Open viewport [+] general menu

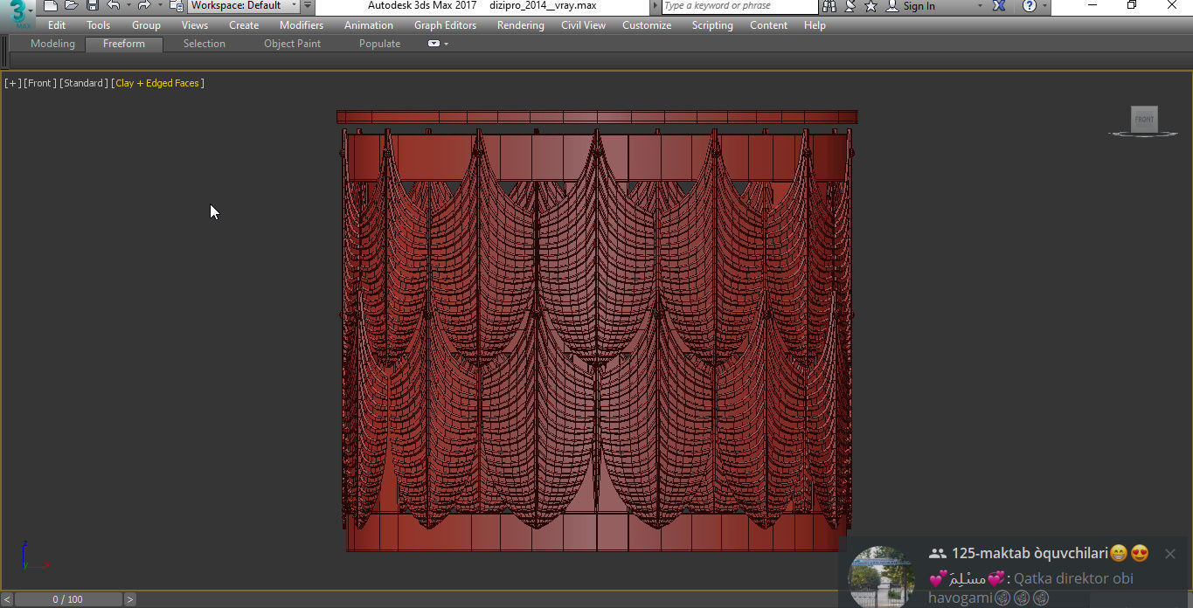(x=13, y=83)
